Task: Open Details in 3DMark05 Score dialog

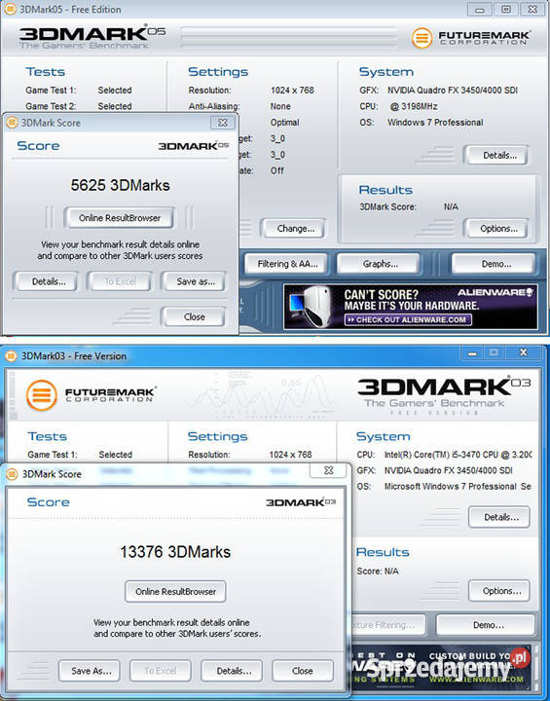Action: click(49, 281)
